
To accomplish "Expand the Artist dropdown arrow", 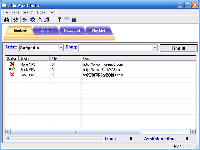I will (61, 48).
